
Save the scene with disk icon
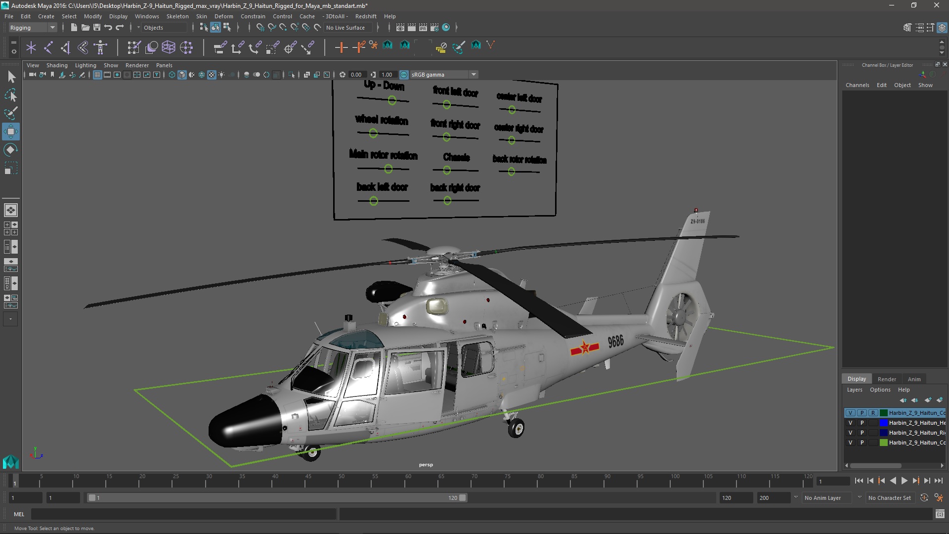tap(97, 28)
